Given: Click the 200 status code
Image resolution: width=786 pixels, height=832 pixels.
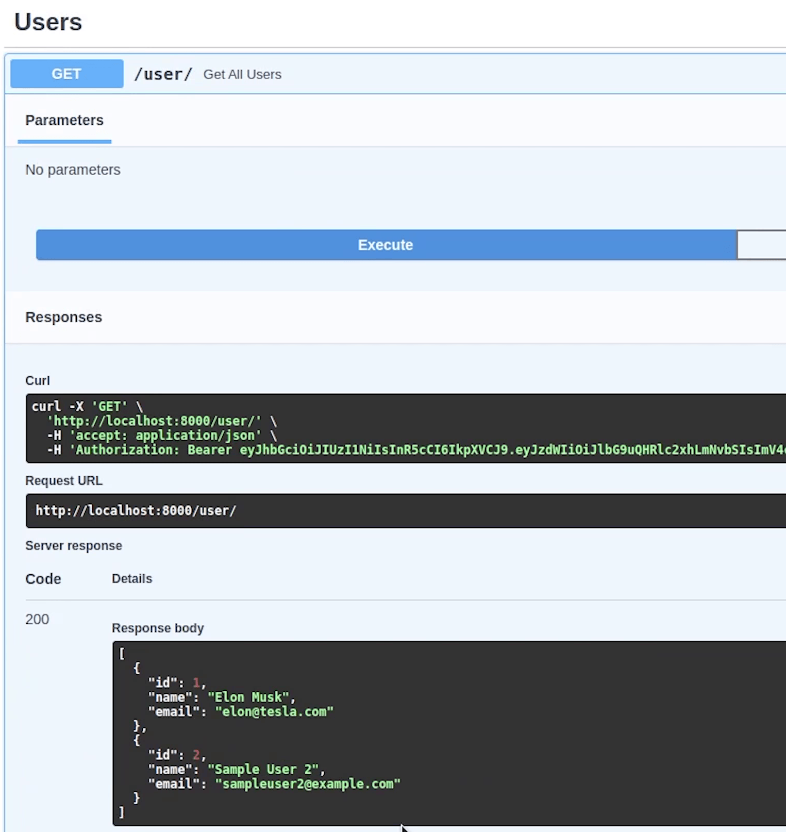Looking at the screenshot, I should [x=37, y=619].
